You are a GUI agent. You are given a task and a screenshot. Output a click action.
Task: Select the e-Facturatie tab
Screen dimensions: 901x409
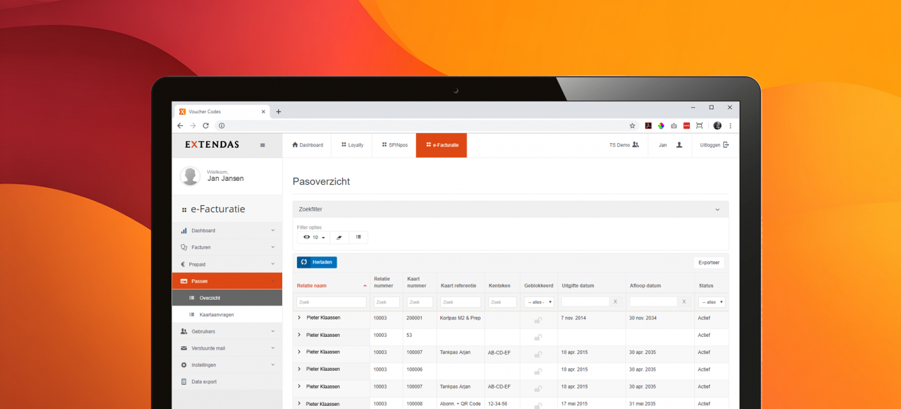[x=442, y=145]
